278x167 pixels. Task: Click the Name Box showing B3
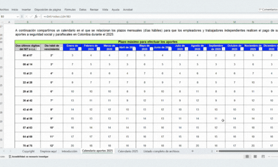click(8, 17)
